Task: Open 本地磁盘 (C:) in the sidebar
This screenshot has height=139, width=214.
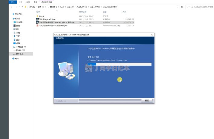Action: (21, 47)
